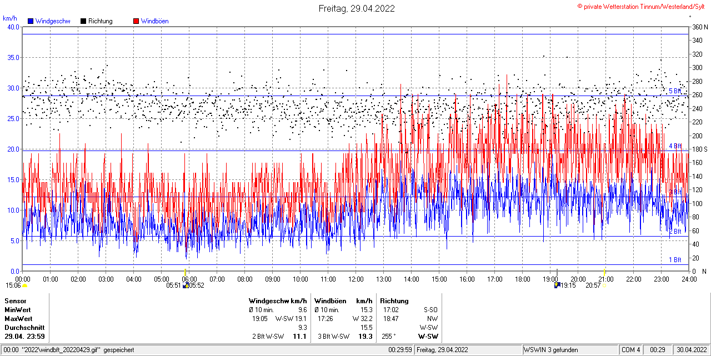Click the 180 S label on the direction axis
711x356 pixels.
(700, 149)
